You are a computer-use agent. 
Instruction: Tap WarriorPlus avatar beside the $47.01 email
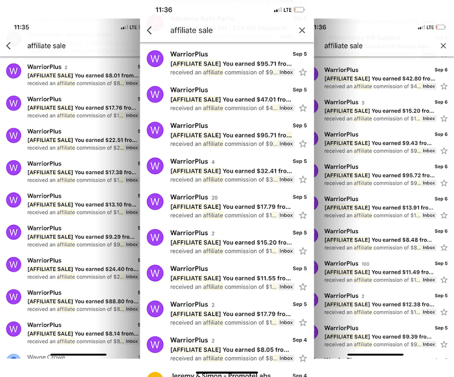155,95
